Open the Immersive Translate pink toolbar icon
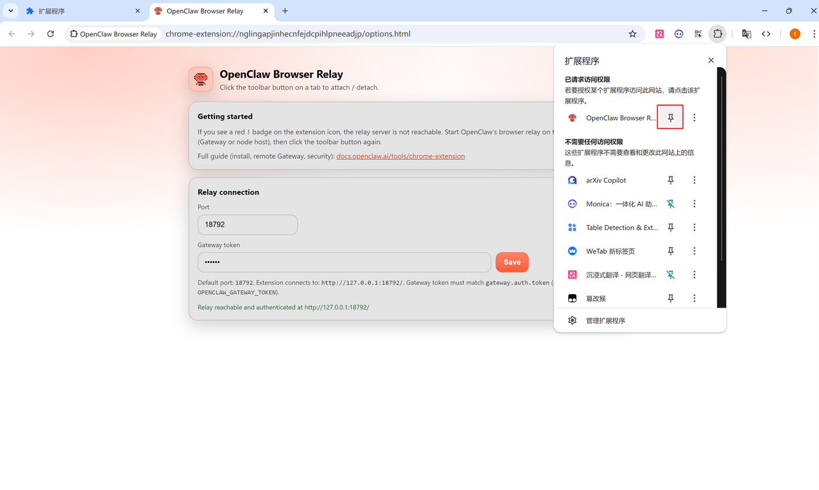The height and width of the screenshot is (490, 819). (659, 34)
